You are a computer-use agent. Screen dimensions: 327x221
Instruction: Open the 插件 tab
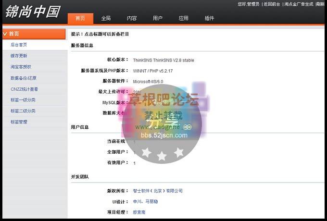coord(209,19)
